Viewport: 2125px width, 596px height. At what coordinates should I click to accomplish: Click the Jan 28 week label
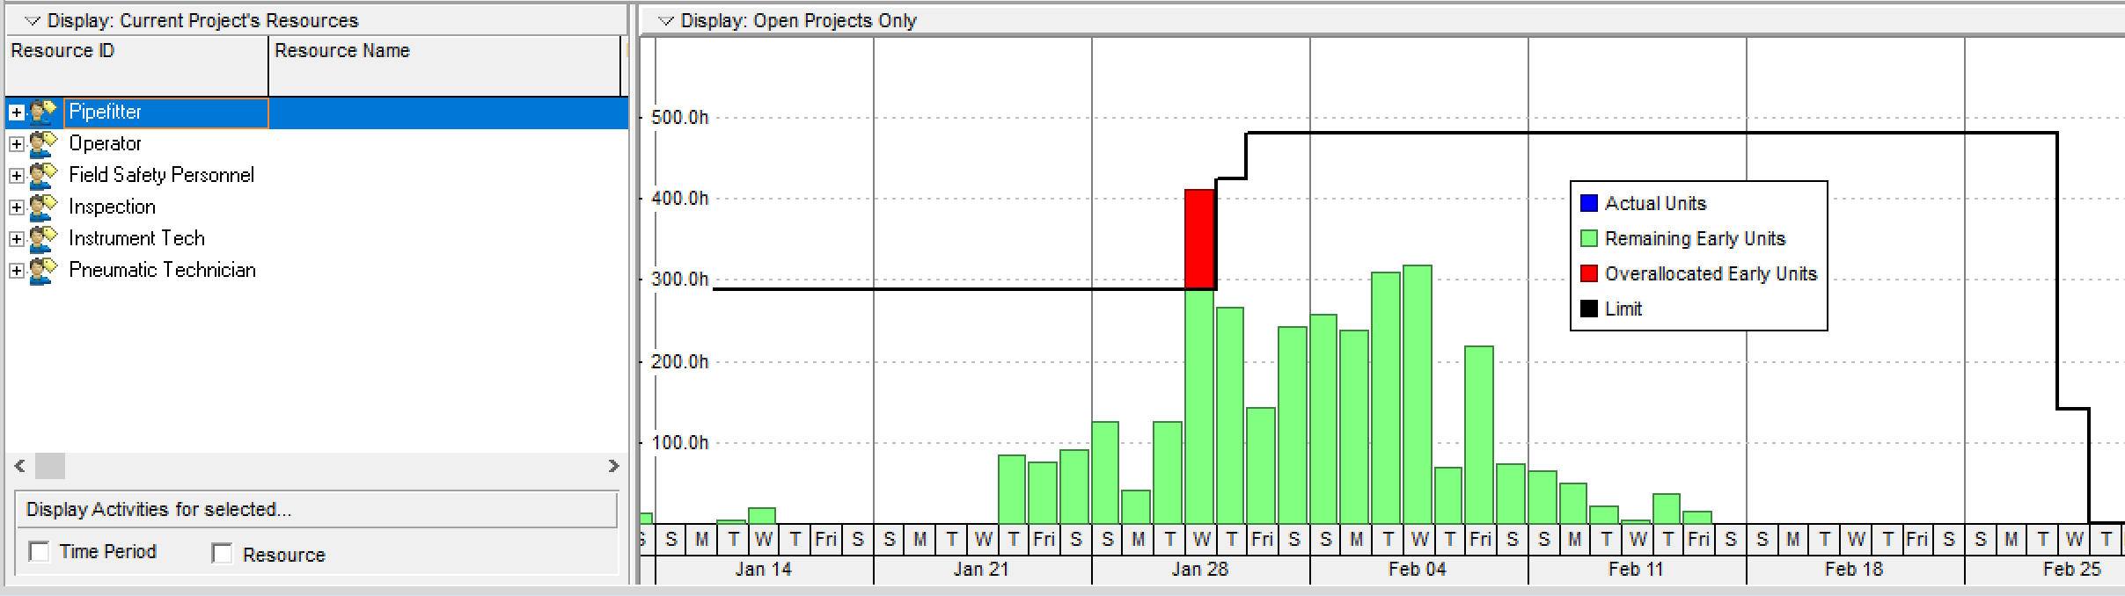pyautogui.click(x=1199, y=570)
